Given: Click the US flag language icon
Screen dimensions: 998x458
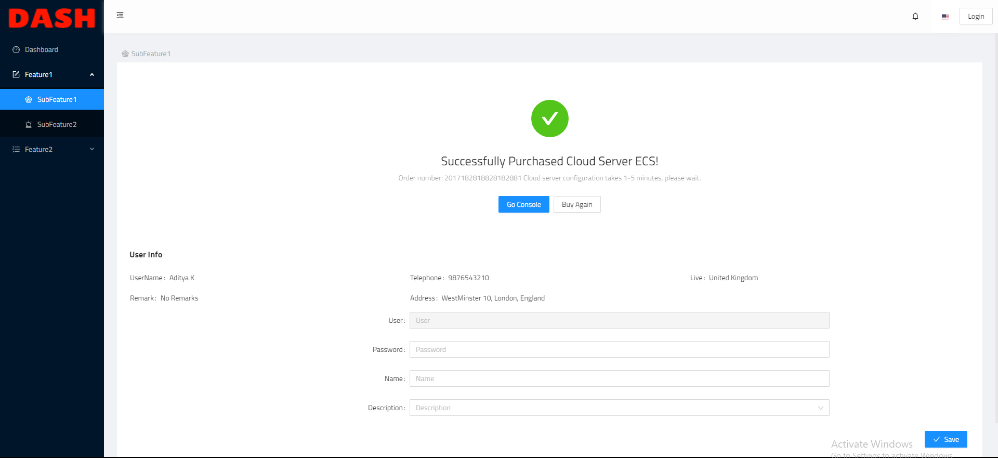Looking at the screenshot, I should (x=945, y=17).
